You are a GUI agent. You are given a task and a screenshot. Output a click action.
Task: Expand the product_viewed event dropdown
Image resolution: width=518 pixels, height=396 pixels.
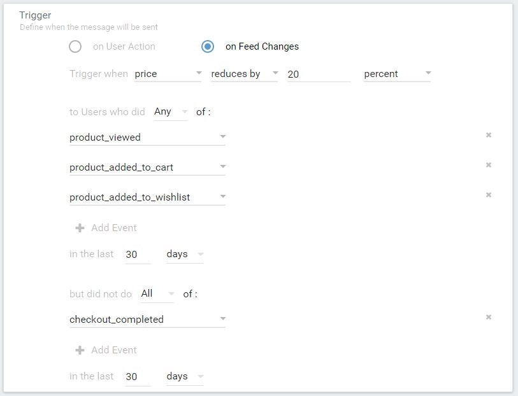coord(147,137)
